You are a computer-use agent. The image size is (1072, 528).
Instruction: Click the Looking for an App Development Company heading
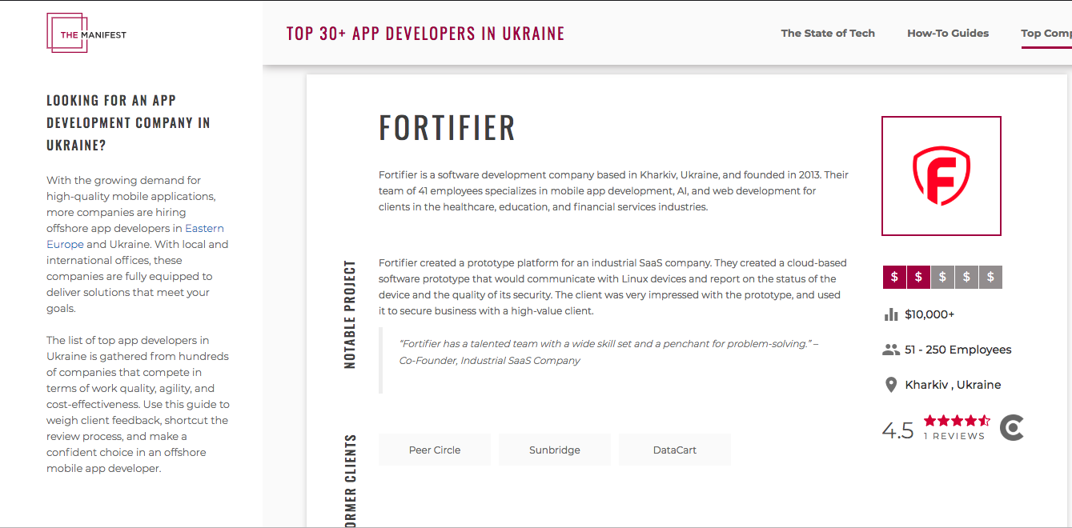pyautogui.click(x=128, y=122)
